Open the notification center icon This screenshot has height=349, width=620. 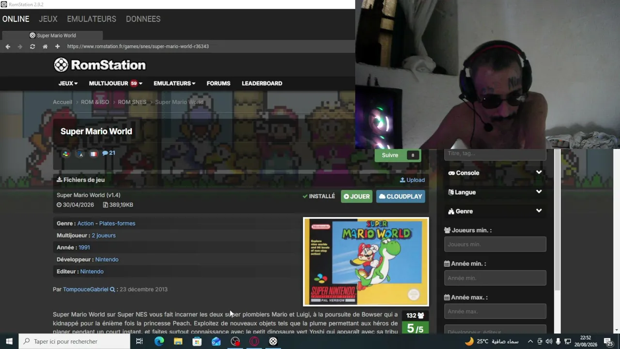[608, 341]
